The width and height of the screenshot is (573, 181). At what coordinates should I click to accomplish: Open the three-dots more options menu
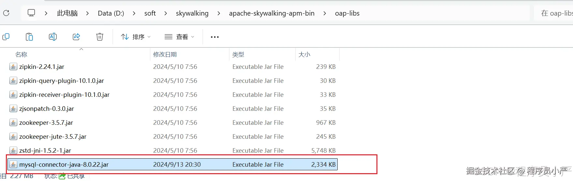tap(215, 37)
